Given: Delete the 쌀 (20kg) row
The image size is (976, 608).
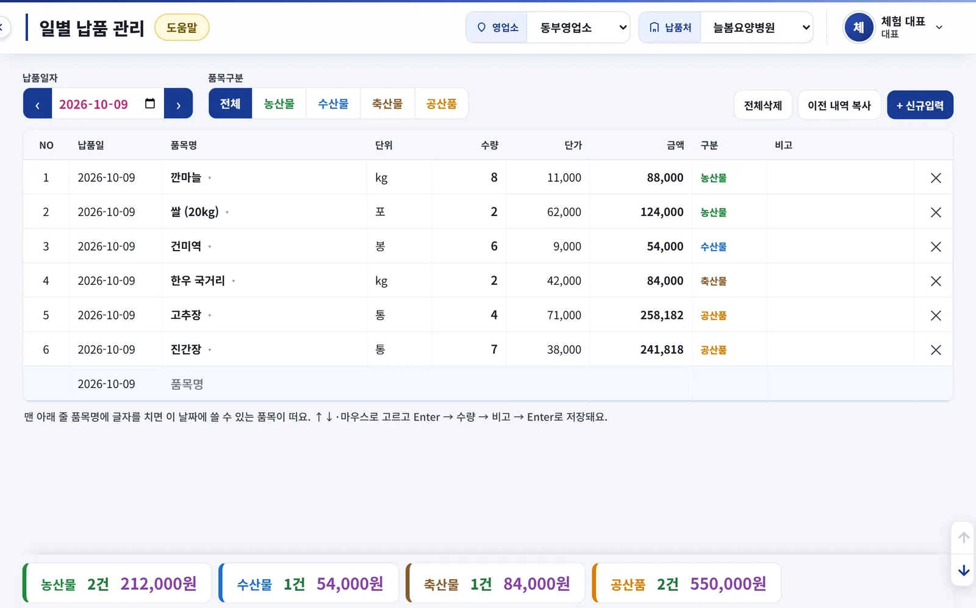Looking at the screenshot, I should [x=935, y=212].
